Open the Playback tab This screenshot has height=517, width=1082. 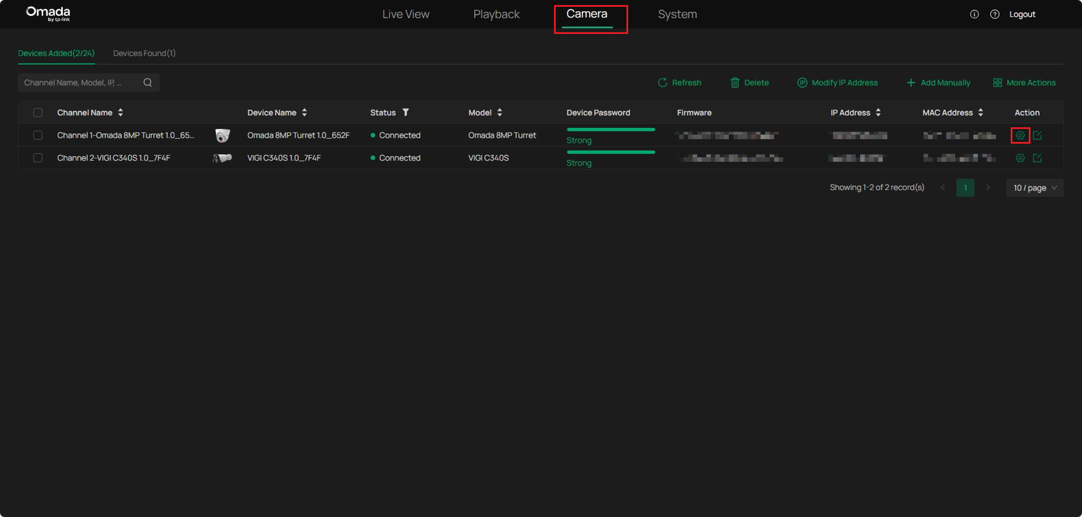[x=496, y=14]
